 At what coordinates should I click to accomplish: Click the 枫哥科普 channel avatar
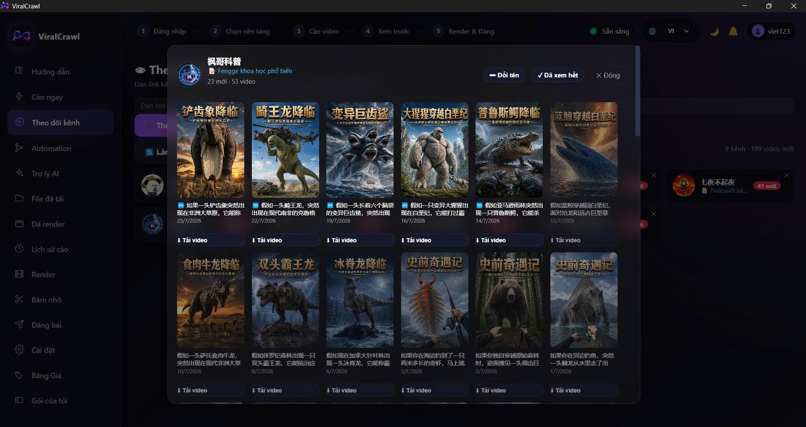click(x=189, y=75)
